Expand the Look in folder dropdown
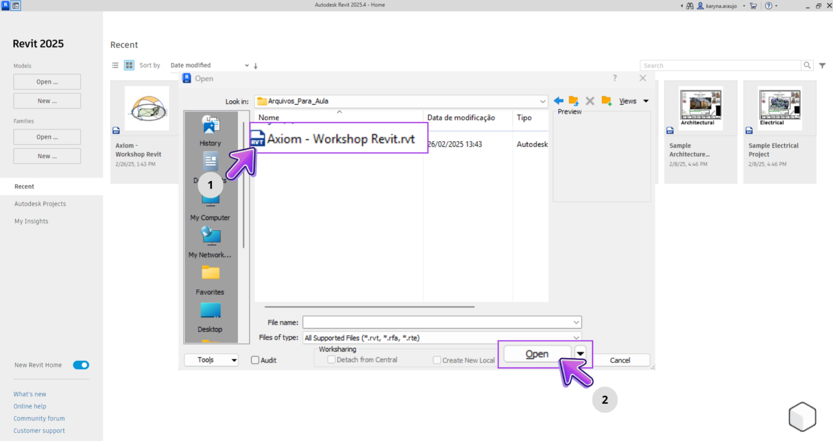The height and width of the screenshot is (441, 833). click(542, 101)
